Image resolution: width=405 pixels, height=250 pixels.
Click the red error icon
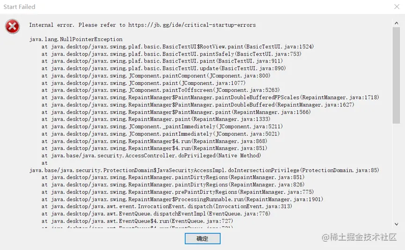pos(12,26)
